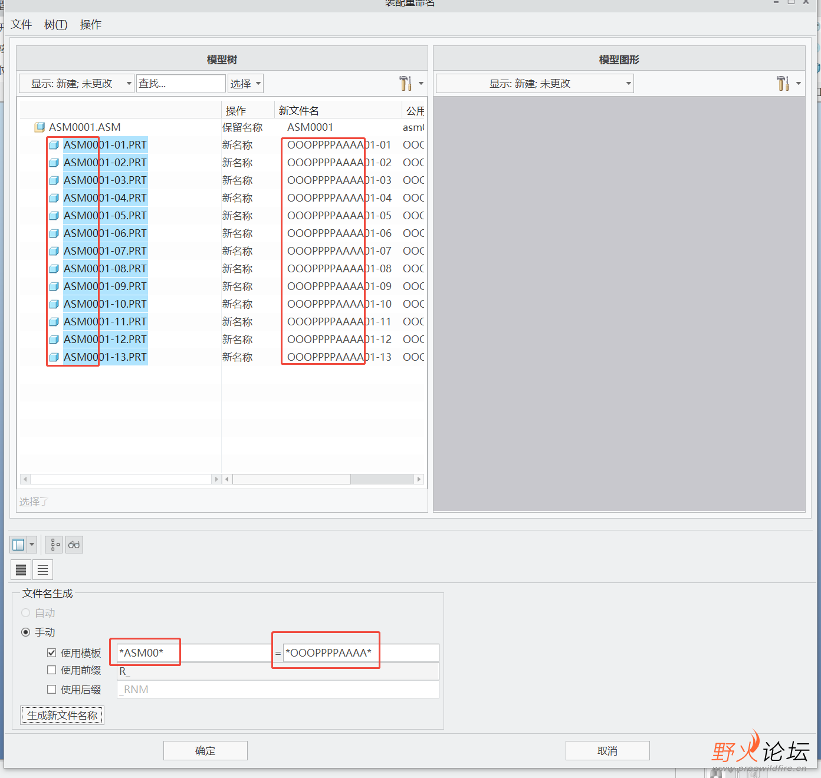Click the 取消 button

(607, 751)
